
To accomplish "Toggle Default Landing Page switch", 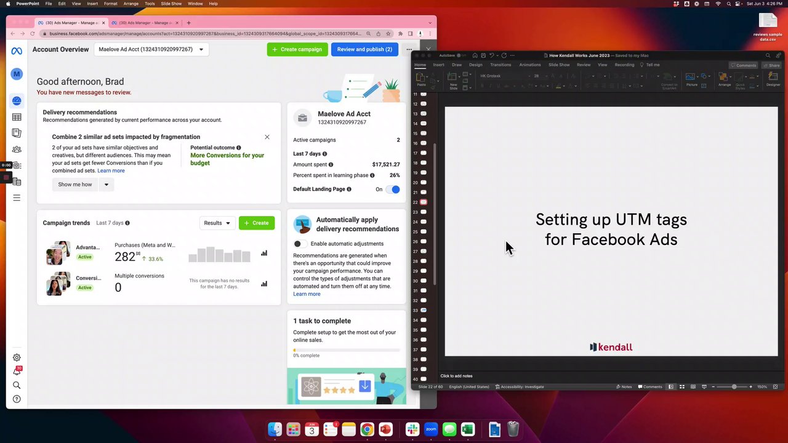I will (393, 190).
